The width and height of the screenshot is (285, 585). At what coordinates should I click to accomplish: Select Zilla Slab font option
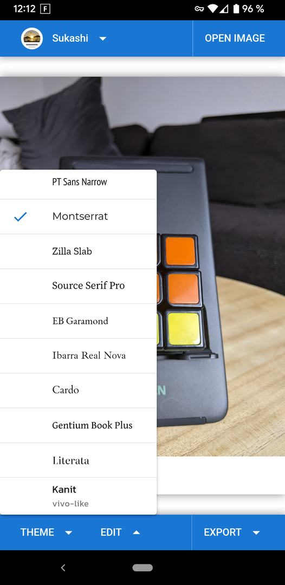click(79, 251)
